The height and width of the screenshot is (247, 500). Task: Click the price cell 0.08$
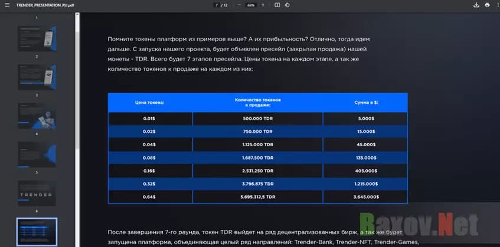tap(150, 157)
